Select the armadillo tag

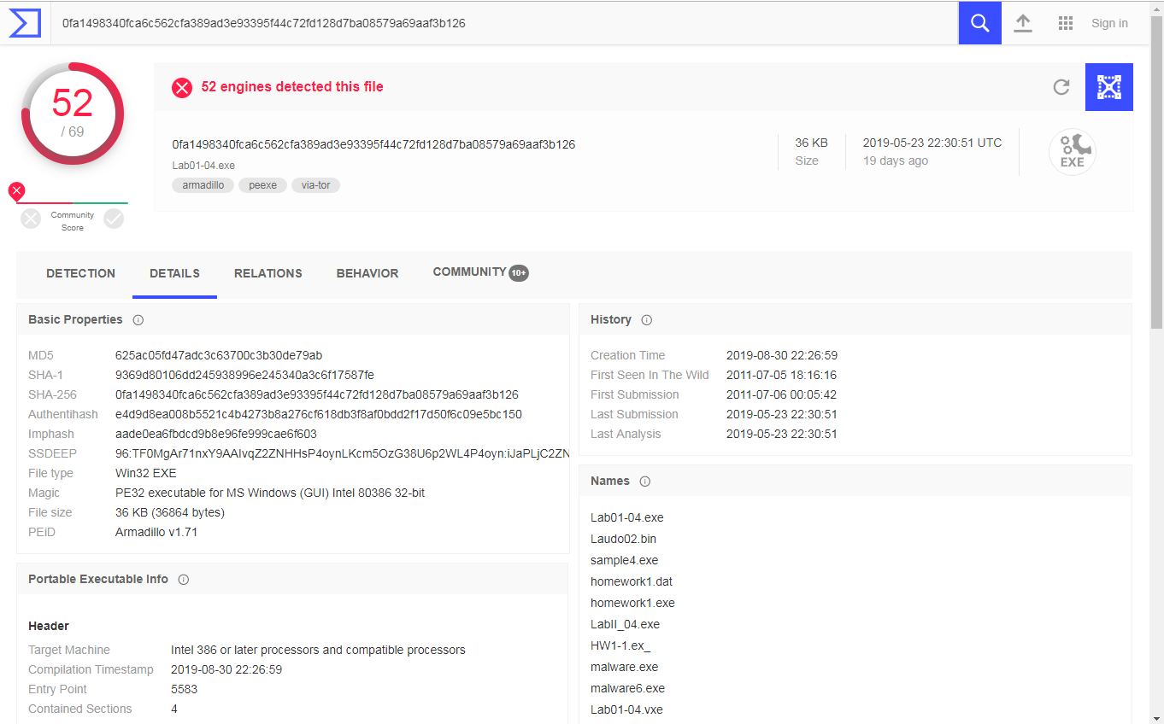(203, 184)
